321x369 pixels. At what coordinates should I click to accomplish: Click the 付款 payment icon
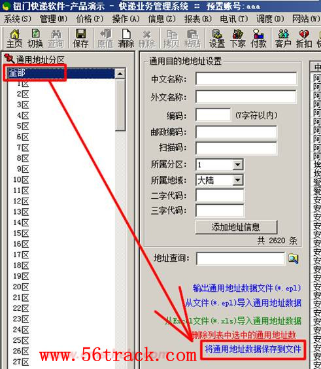click(258, 39)
